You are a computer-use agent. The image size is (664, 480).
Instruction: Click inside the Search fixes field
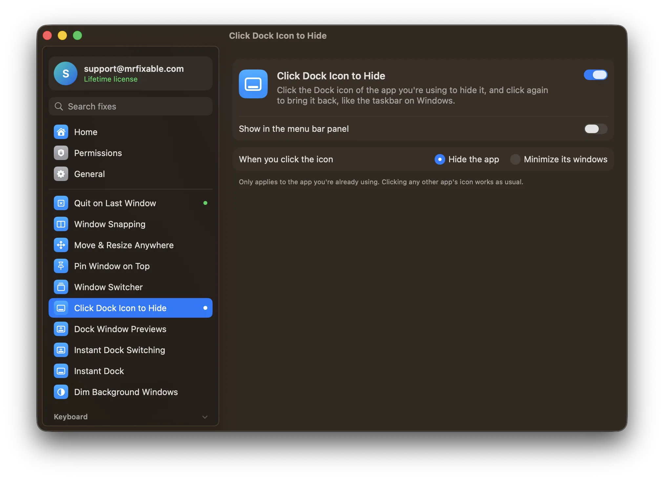(131, 107)
